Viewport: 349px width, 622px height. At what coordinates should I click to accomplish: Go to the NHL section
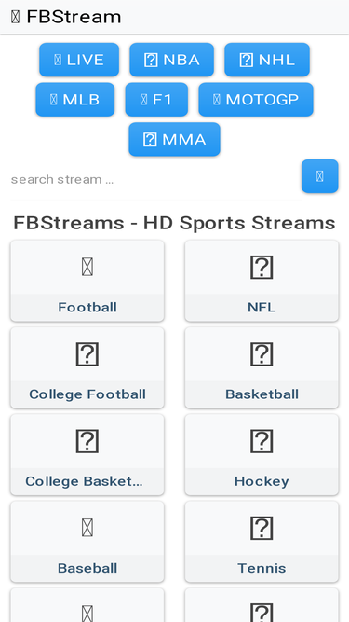267,60
